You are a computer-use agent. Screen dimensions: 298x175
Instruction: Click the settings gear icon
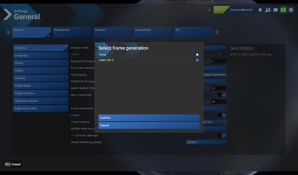(291, 10)
